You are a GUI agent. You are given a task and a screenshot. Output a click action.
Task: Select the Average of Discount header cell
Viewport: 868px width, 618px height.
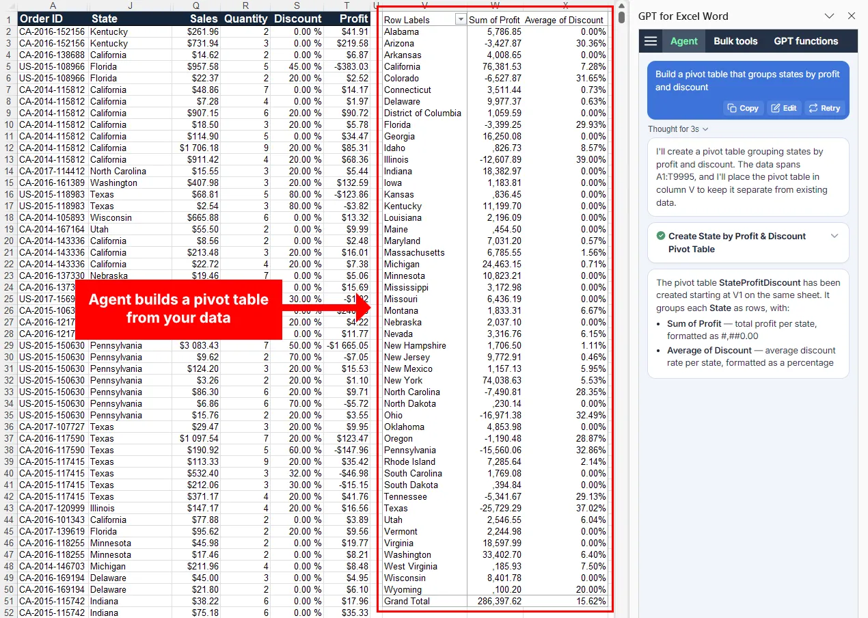tap(565, 19)
